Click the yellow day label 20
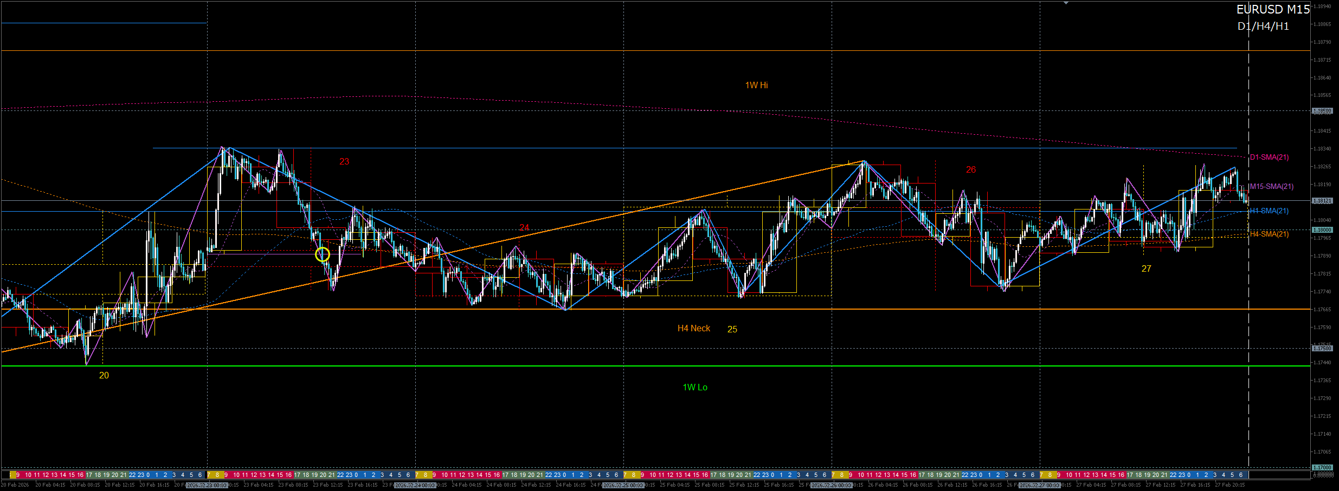Screen dimensions: 1339x491 (104, 376)
